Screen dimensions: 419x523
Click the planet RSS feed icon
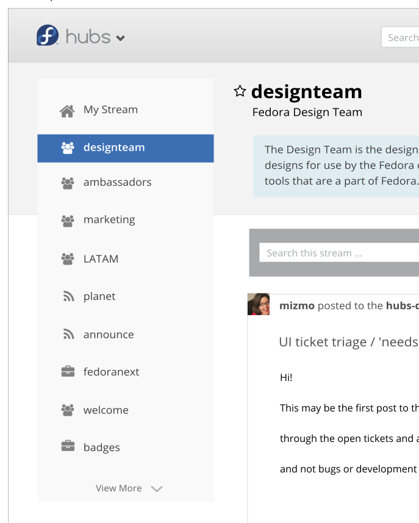pyautogui.click(x=68, y=296)
